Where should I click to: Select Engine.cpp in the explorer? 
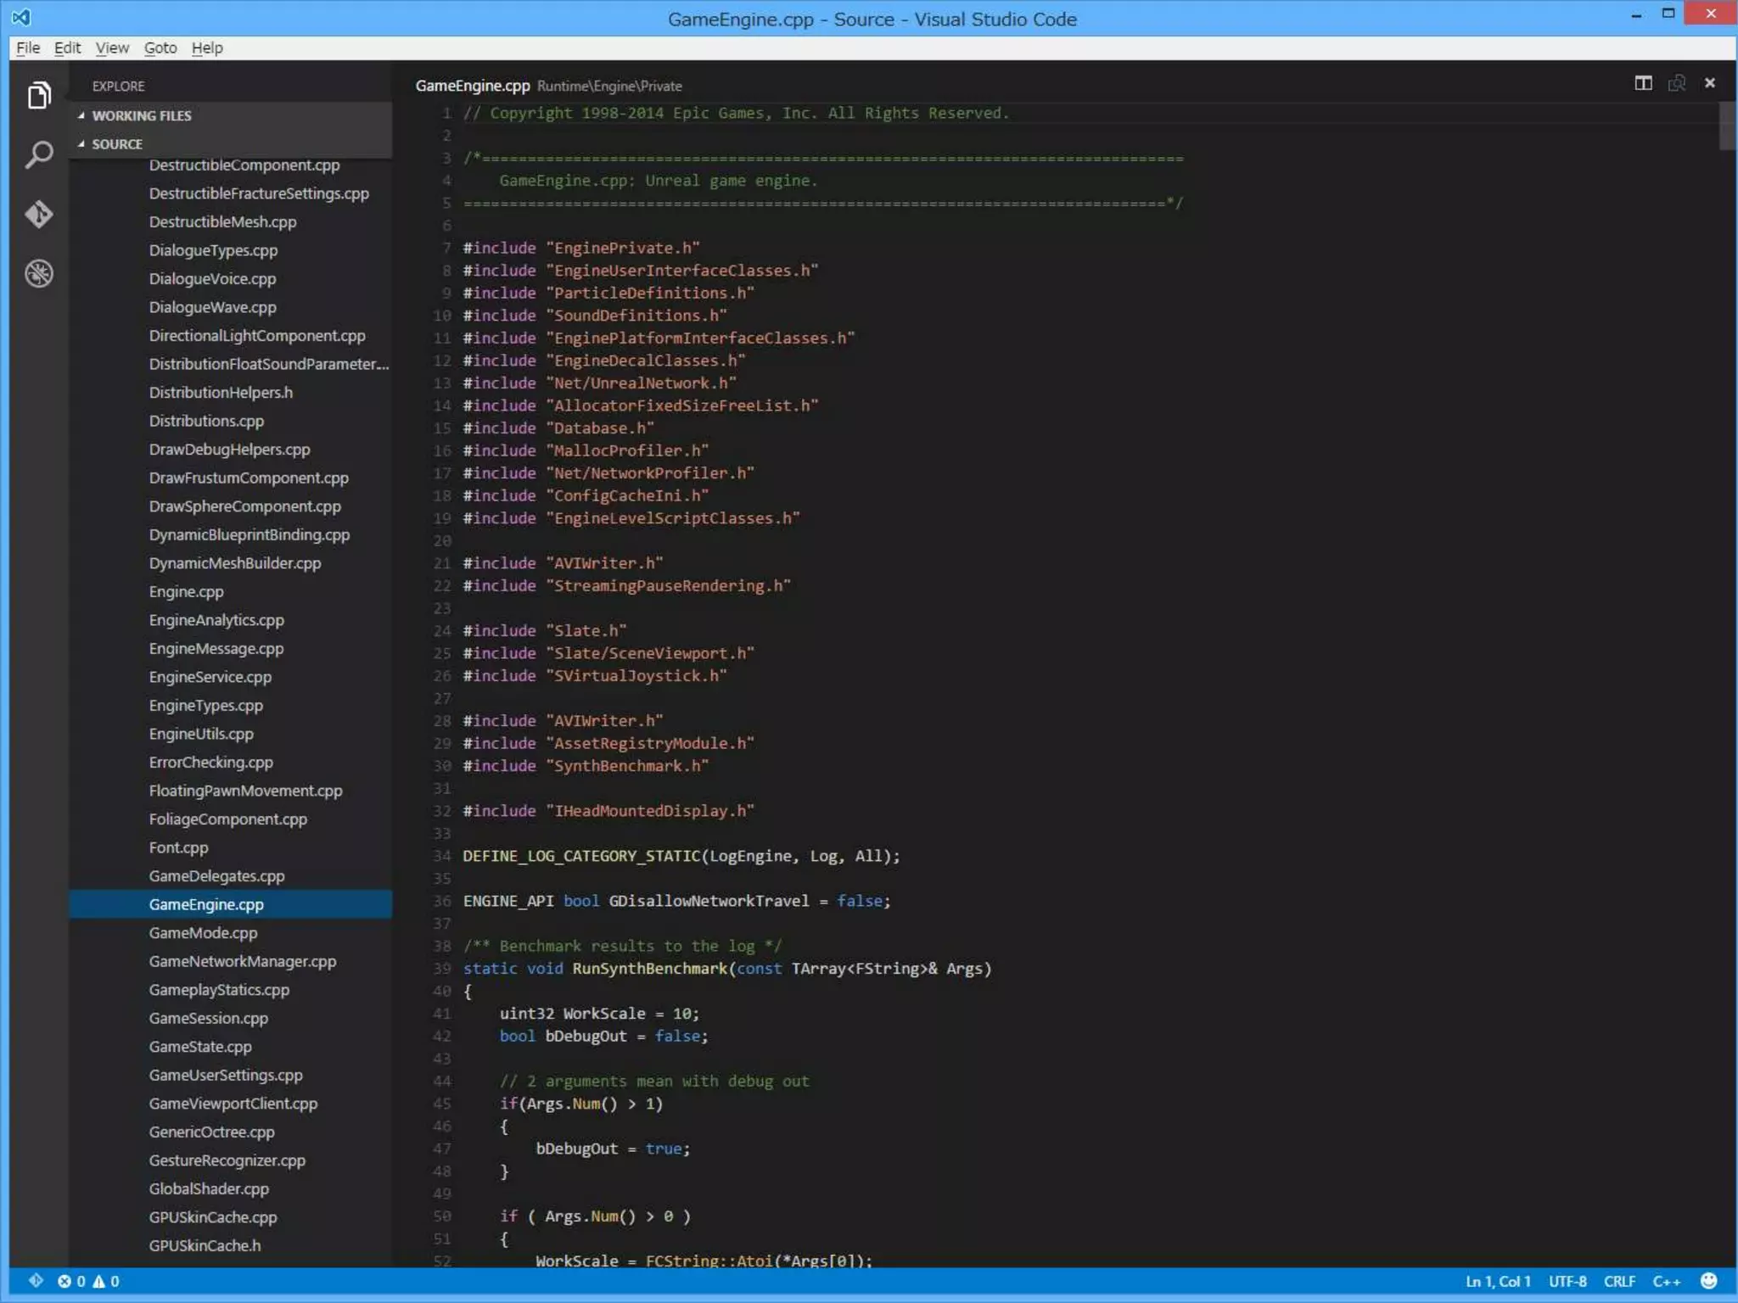pyautogui.click(x=186, y=591)
